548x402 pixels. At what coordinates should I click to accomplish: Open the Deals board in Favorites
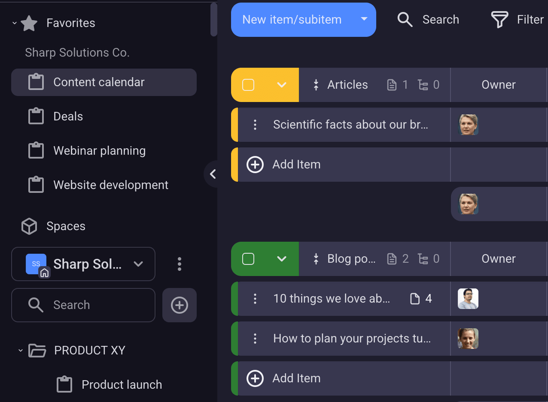point(68,117)
